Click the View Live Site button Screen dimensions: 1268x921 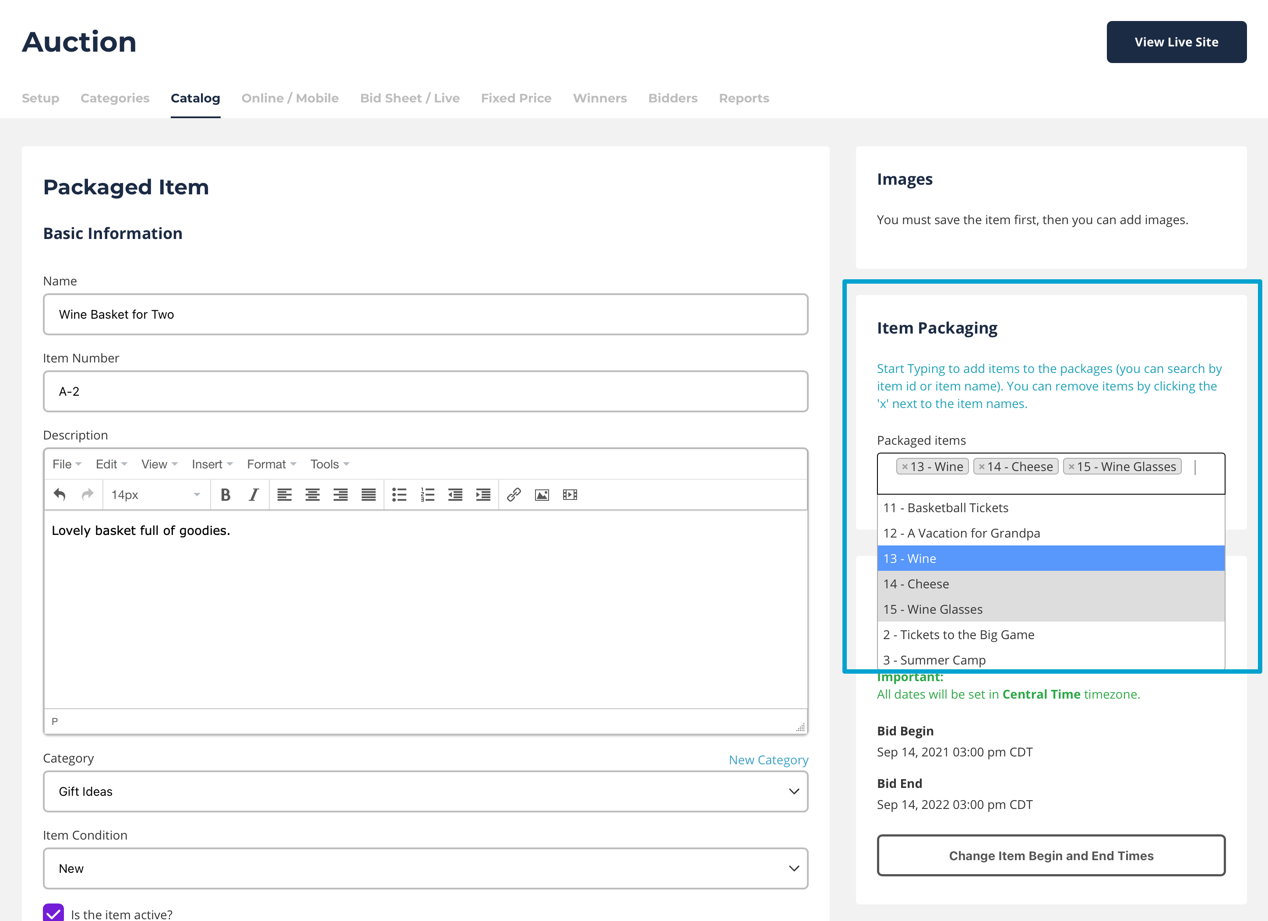point(1176,42)
